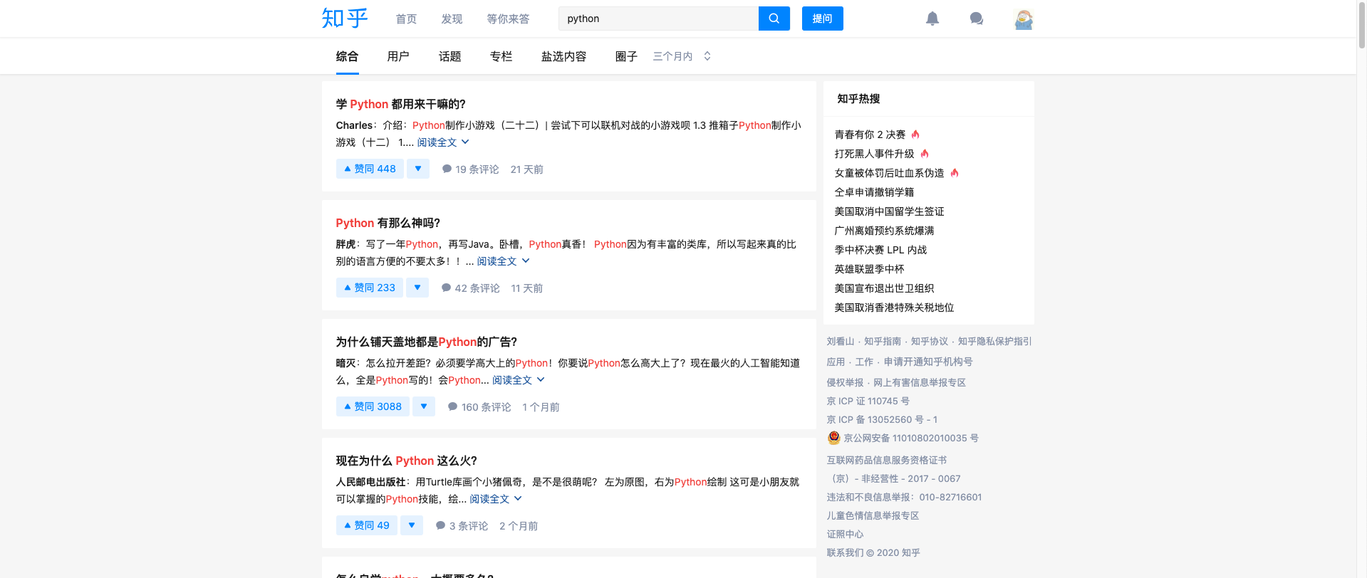Click the 提问 ask button
The image size is (1367, 578).
823,19
